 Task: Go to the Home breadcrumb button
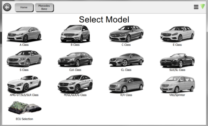[x=24, y=7]
